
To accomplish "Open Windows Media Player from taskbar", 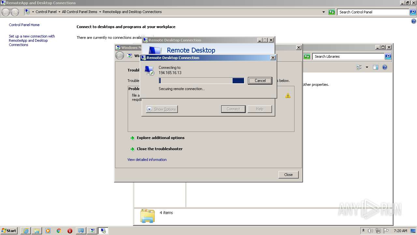I will [x=48, y=231].
